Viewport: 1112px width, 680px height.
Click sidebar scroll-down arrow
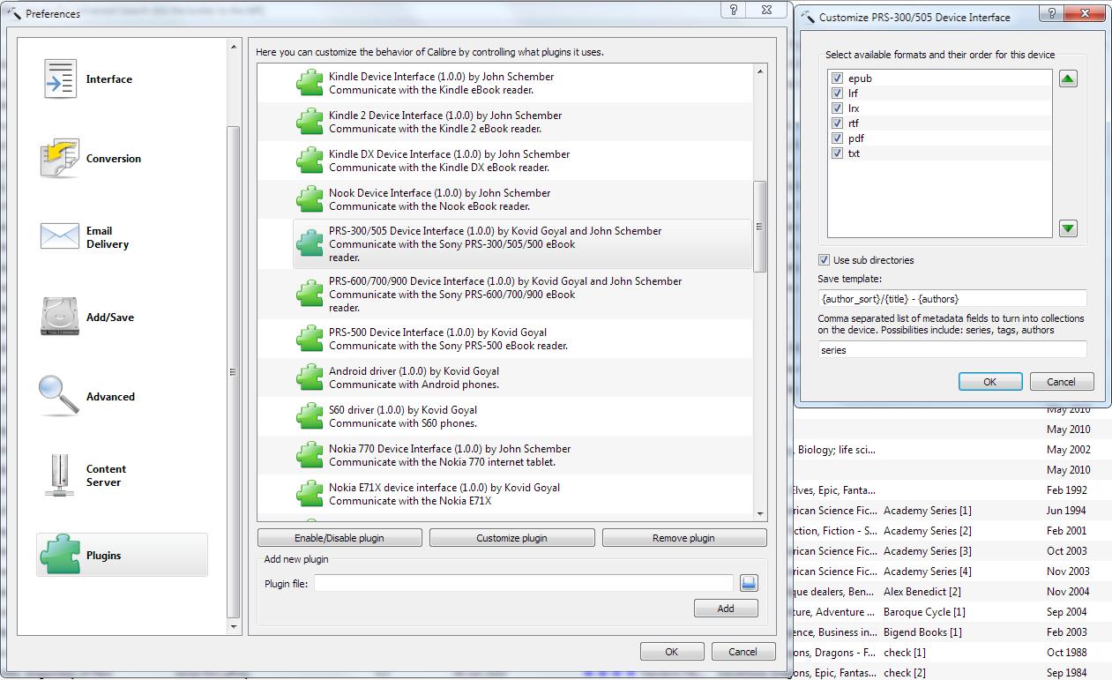pyautogui.click(x=234, y=627)
